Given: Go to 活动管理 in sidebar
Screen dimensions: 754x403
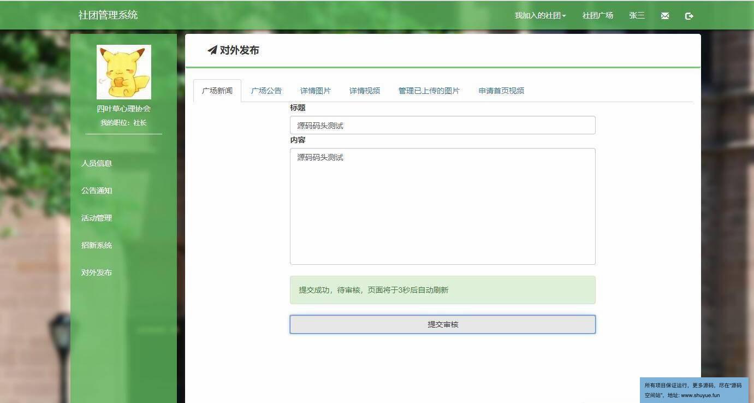Looking at the screenshot, I should tap(97, 218).
